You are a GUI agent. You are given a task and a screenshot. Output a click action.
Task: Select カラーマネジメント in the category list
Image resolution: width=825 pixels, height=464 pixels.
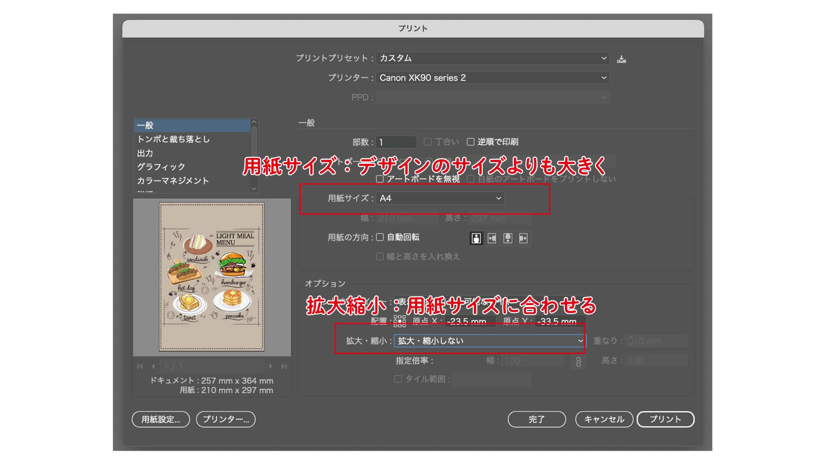(173, 181)
